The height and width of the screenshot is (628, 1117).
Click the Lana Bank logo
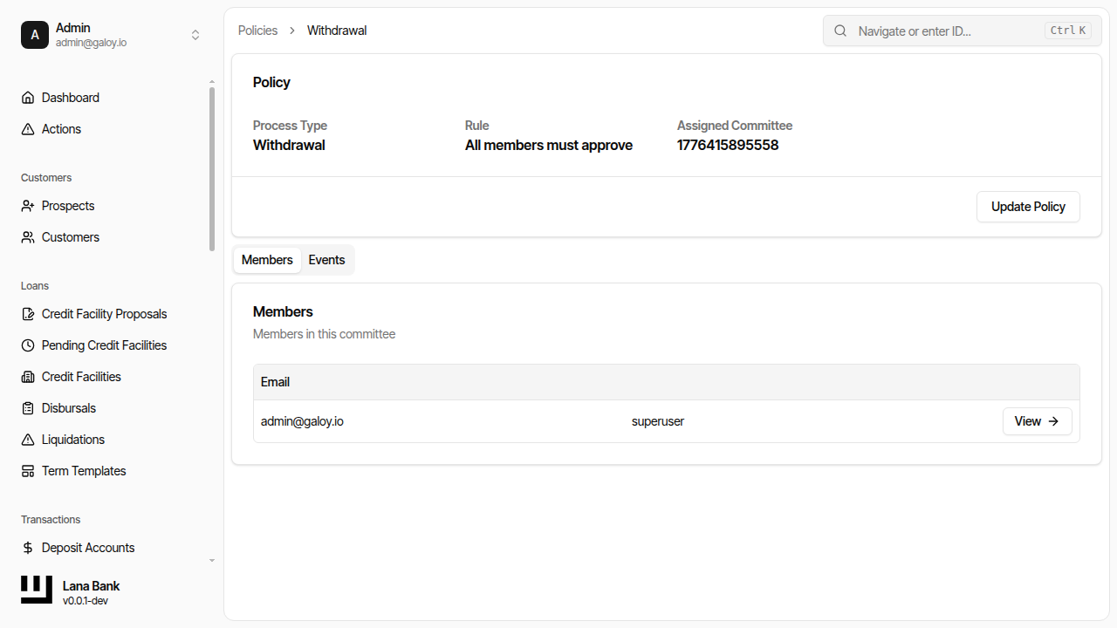[x=37, y=590]
